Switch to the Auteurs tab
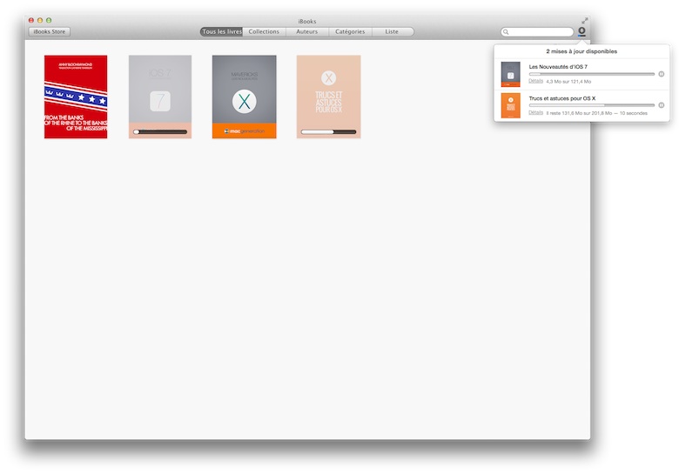The image size is (679, 474). pyautogui.click(x=307, y=31)
